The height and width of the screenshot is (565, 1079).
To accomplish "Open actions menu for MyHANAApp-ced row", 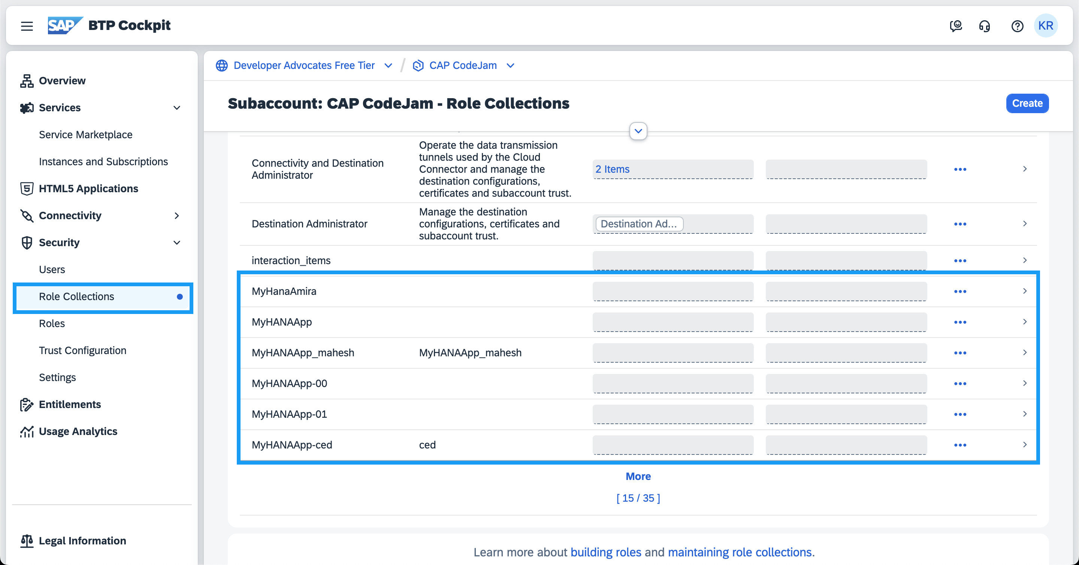I will pos(959,445).
